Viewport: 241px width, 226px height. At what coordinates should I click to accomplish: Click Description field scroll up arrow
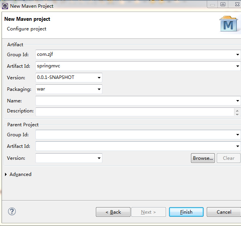click(237, 111)
